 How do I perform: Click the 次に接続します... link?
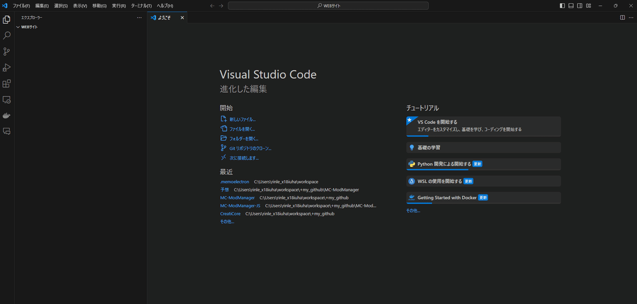(x=244, y=158)
